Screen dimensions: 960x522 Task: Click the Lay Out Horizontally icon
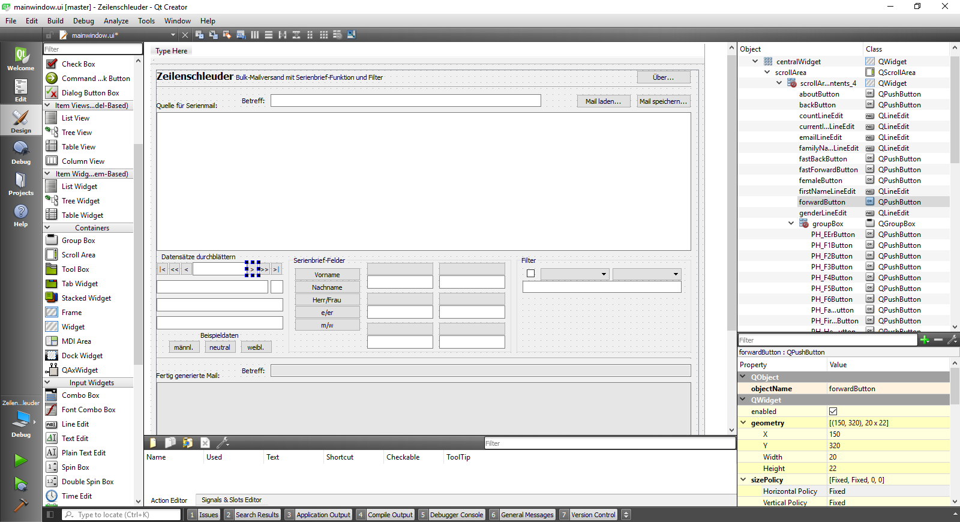(x=255, y=35)
